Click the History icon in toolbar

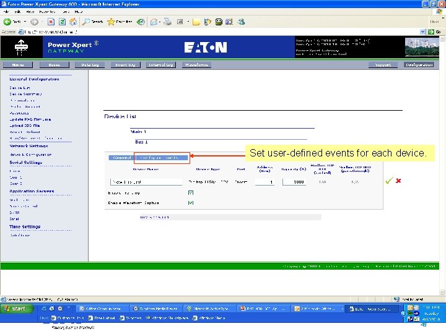pos(141,22)
